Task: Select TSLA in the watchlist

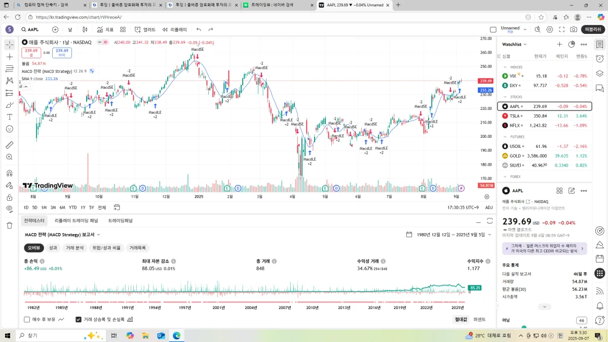Action: (x=545, y=116)
